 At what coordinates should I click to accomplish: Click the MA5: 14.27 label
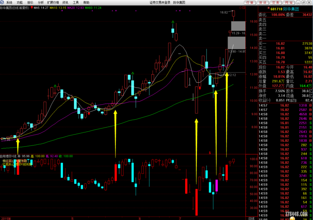coord(41,8)
